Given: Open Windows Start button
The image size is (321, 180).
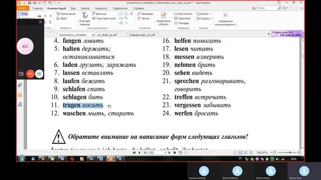Looking at the screenshot, I should 22,158.
